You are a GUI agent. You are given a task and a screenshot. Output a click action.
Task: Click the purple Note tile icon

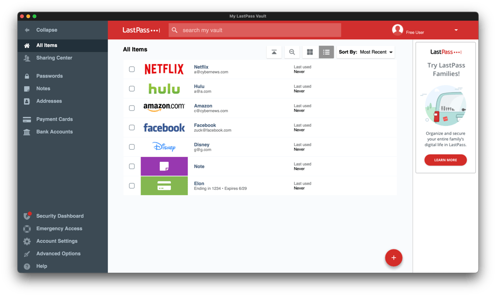pos(164,166)
